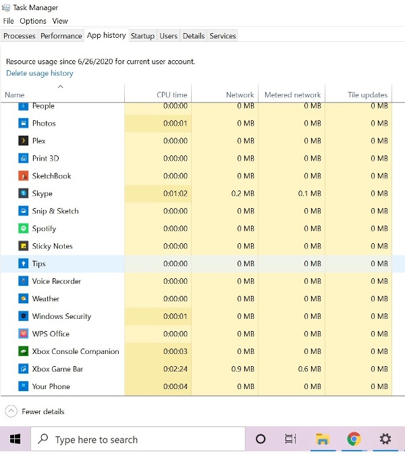Click Xbox Console Companion CPU time 0:00:03
This screenshot has width=405, height=458.
(x=175, y=351)
